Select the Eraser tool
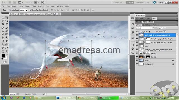The width and height of the screenshot is (179, 100). click(3, 34)
